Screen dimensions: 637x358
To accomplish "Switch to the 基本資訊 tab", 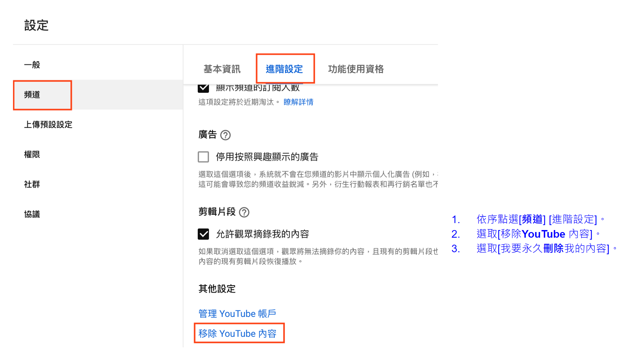I will click(222, 69).
